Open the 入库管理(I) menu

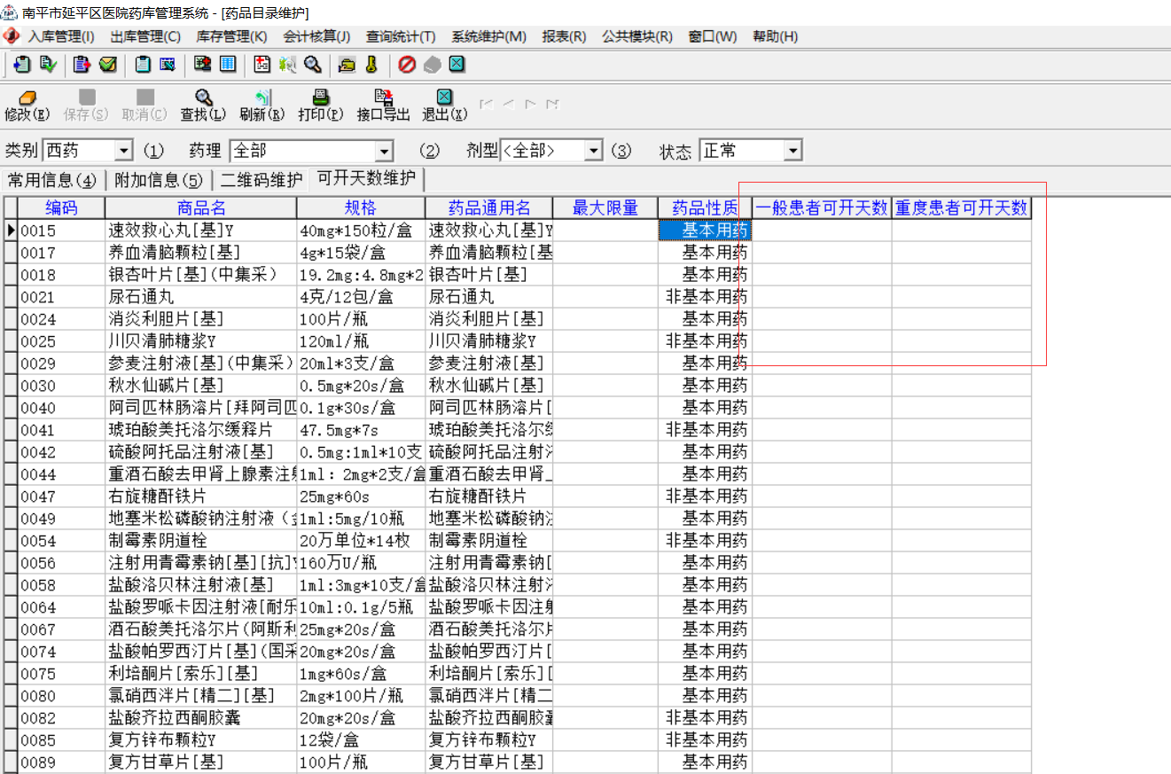click(61, 36)
